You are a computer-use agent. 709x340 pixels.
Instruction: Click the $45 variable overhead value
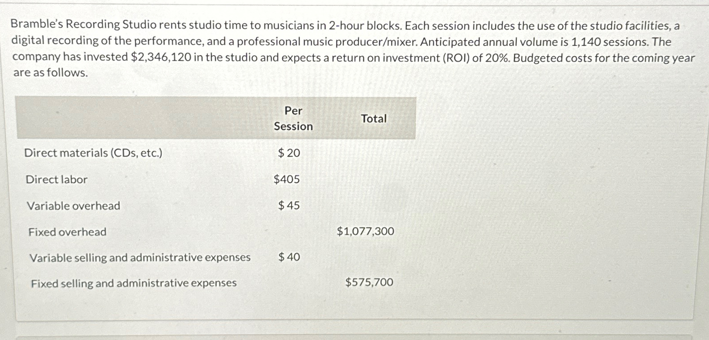click(x=289, y=205)
